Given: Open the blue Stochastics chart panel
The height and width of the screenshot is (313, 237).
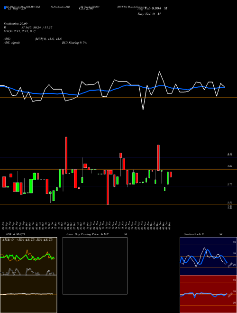Looking at the screenshot, I should coord(208,256).
